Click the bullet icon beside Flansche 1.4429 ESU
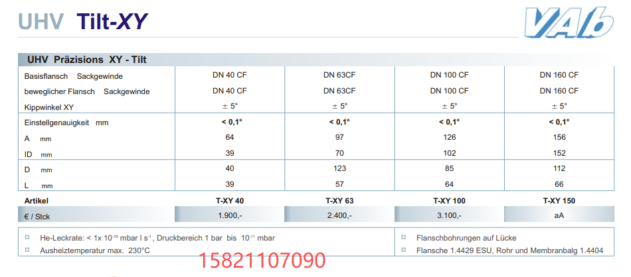The height and width of the screenshot is (277, 631). click(404, 250)
